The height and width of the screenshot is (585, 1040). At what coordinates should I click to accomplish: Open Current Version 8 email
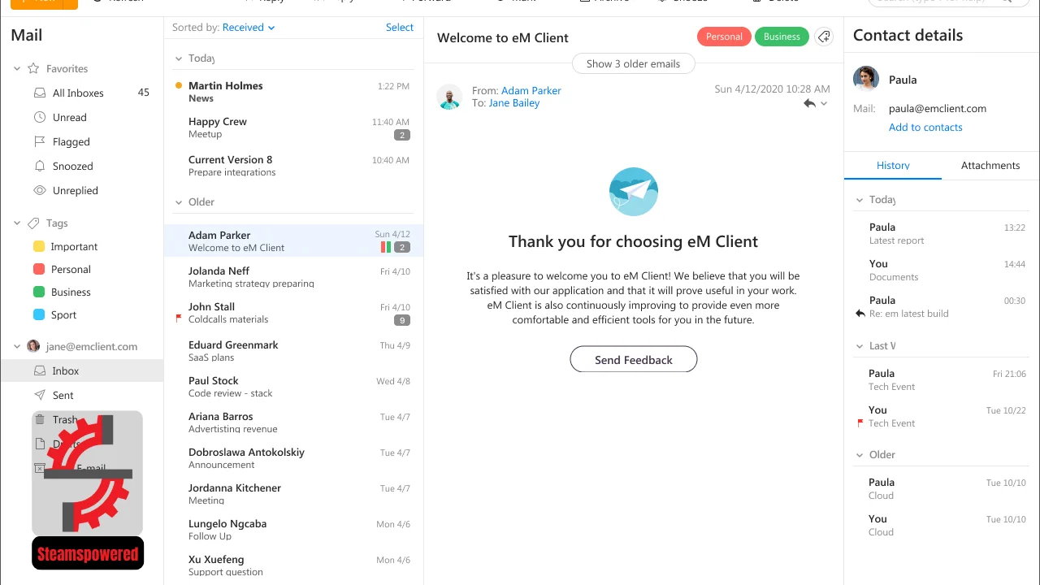tap(293, 166)
